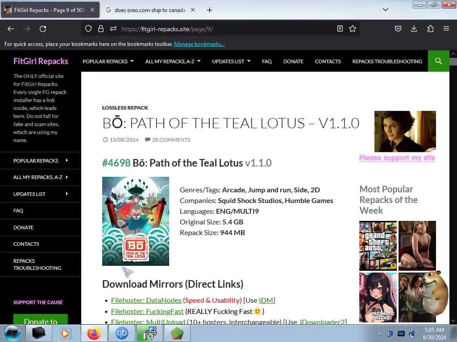Open the Bō: Path of the Teal Lotus post title
457x342 pixels.
click(231, 123)
